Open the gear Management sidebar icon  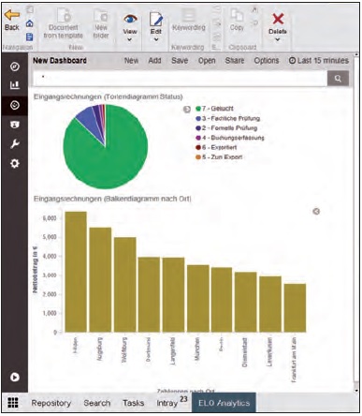[x=15, y=163]
